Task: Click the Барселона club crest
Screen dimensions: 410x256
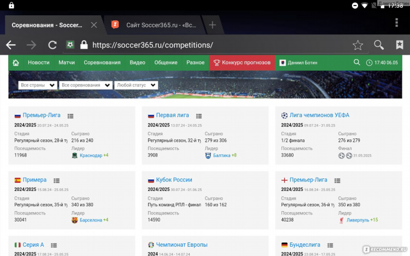Action: point(74,220)
